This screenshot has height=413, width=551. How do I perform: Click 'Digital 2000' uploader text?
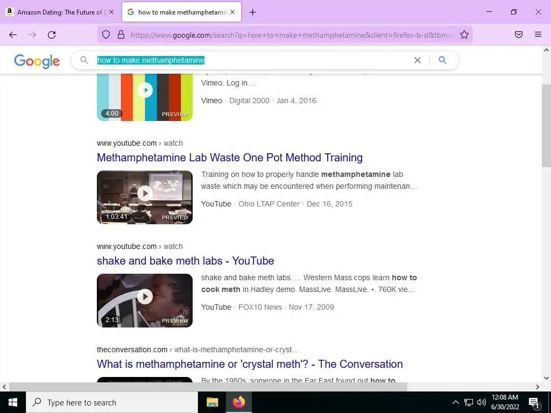249,101
